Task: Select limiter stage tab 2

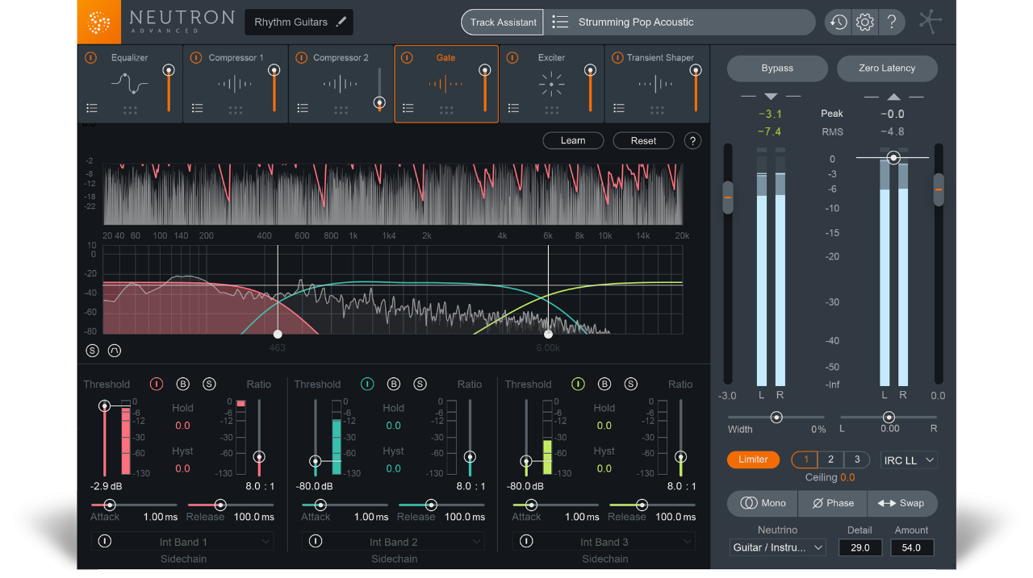Action: pyautogui.click(x=830, y=459)
